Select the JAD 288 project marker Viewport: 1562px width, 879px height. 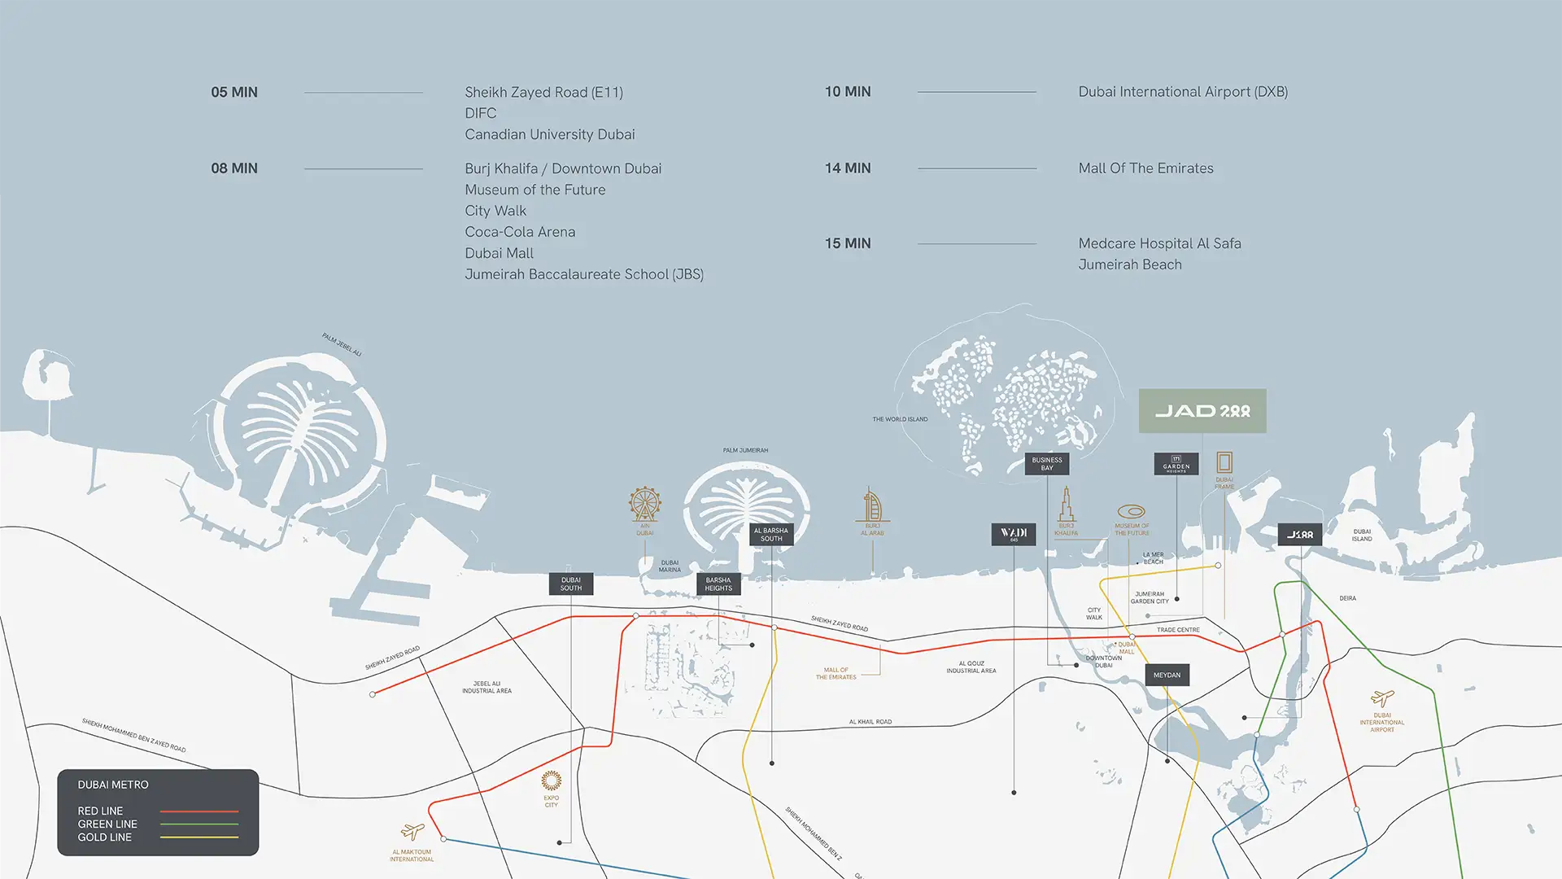1202,411
